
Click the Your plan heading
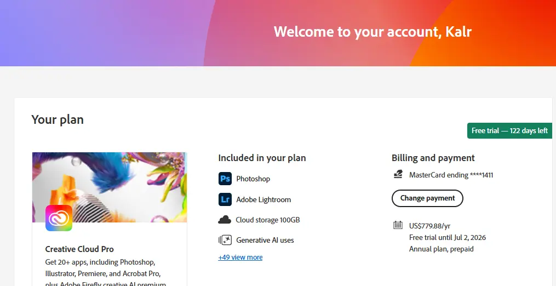(58, 119)
